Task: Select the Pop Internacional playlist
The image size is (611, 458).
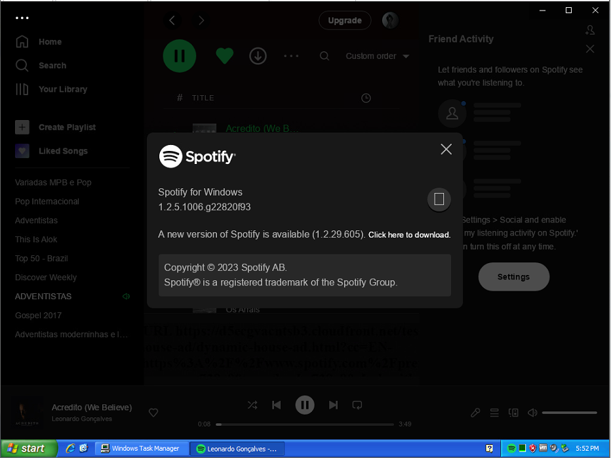Action: [x=47, y=201]
